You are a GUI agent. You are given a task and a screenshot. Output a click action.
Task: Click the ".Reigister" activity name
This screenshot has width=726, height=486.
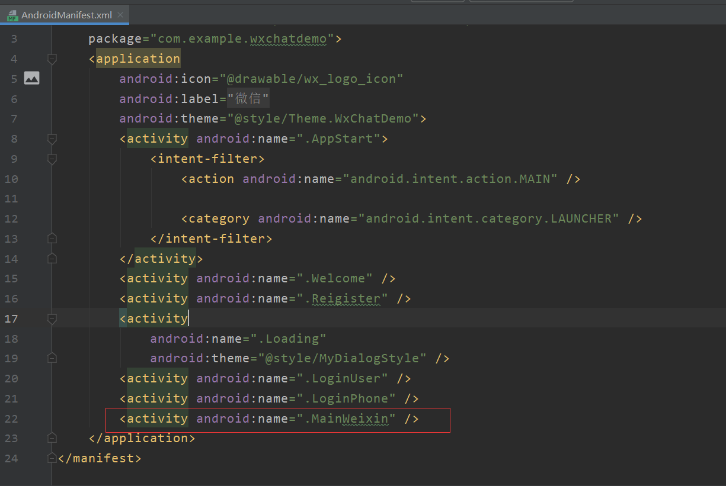coord(343,298)
